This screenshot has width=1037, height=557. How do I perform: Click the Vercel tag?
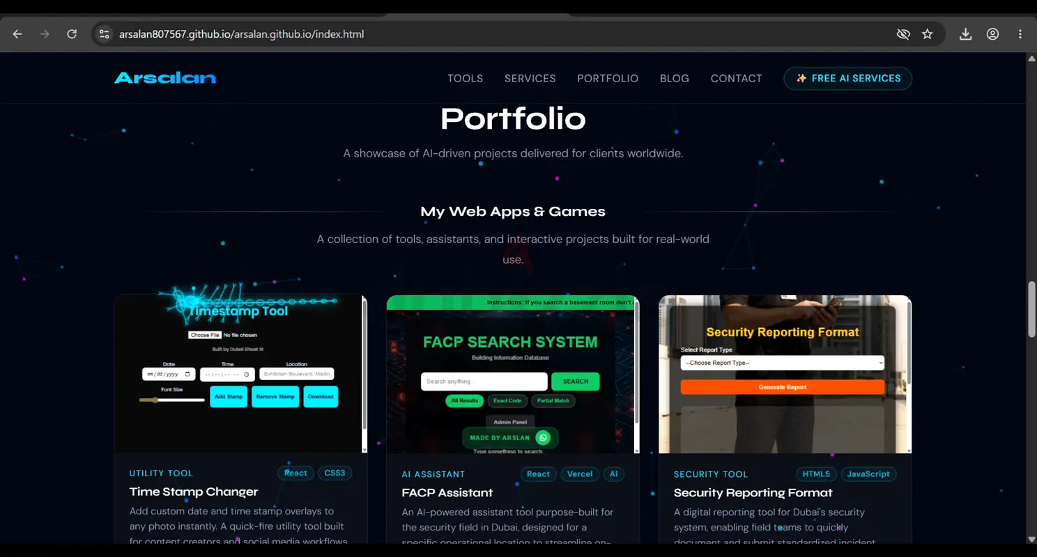click(580, 474)
